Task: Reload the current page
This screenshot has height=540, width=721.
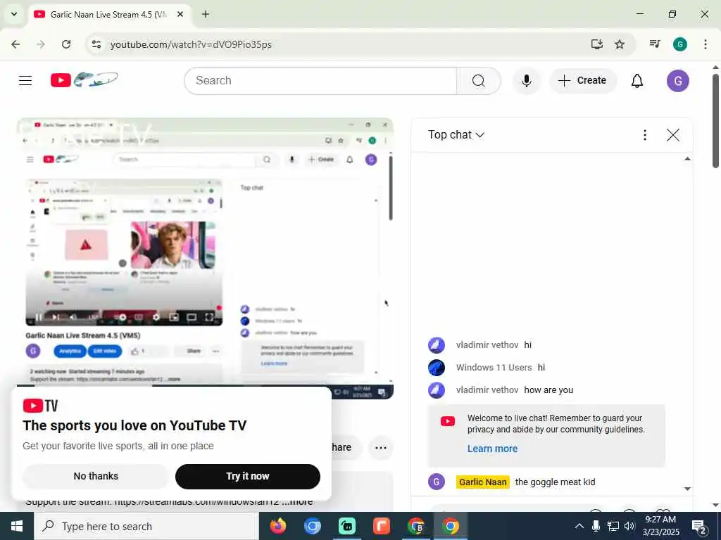Action: click(66, 44)
